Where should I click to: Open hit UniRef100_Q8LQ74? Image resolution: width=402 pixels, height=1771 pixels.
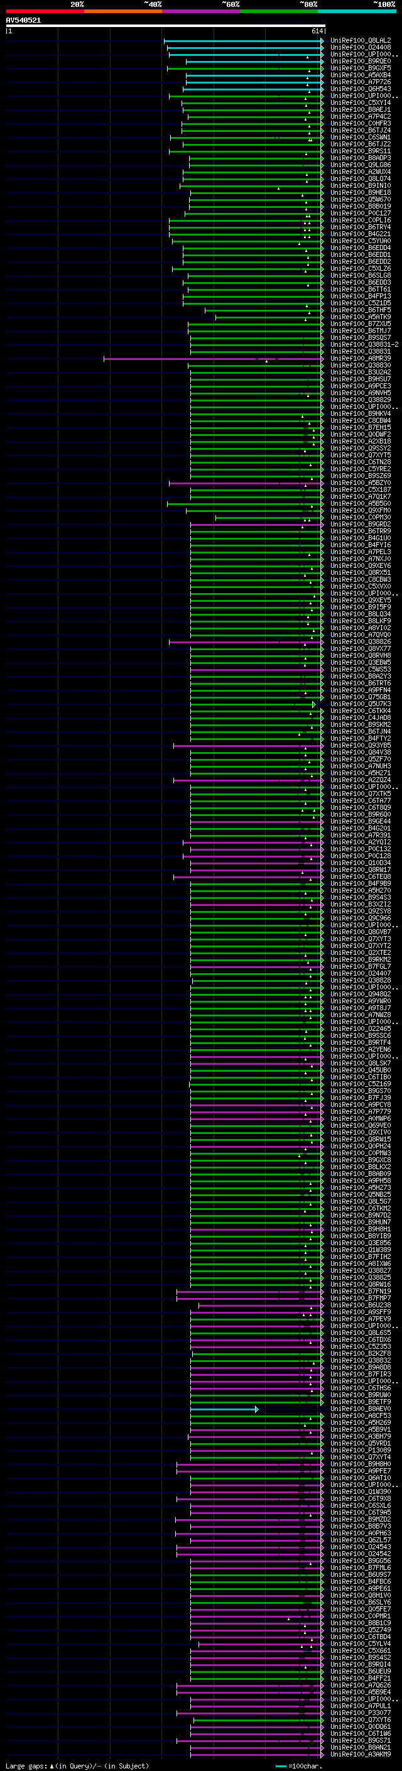pyautogui.click(x=360, y=179)
